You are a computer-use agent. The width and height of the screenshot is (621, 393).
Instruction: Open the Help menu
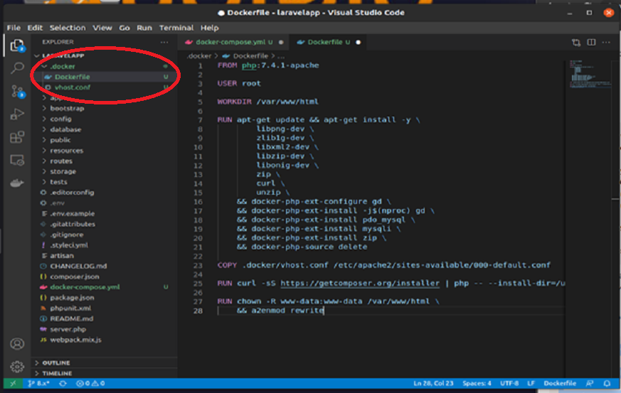point(210,28)
